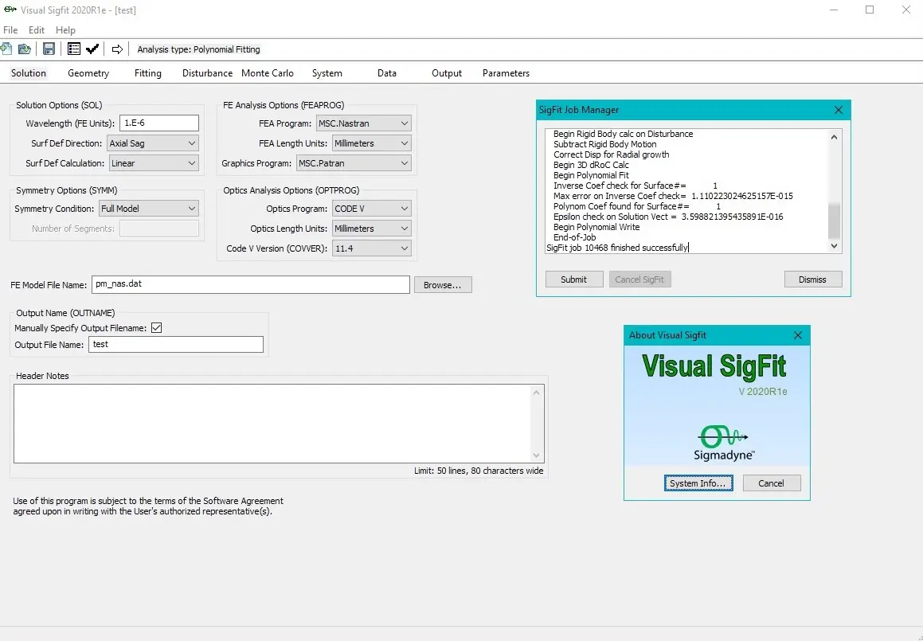923x641 pixels.
Task: Click the New file toolbar icon
Action: tap(6, 49)
